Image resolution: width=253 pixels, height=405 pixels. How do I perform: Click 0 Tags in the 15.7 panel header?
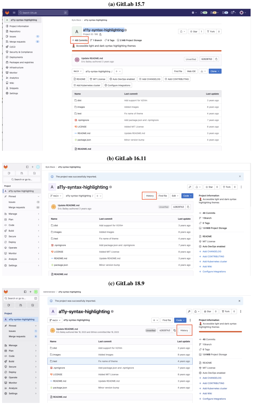coord(109,40)
